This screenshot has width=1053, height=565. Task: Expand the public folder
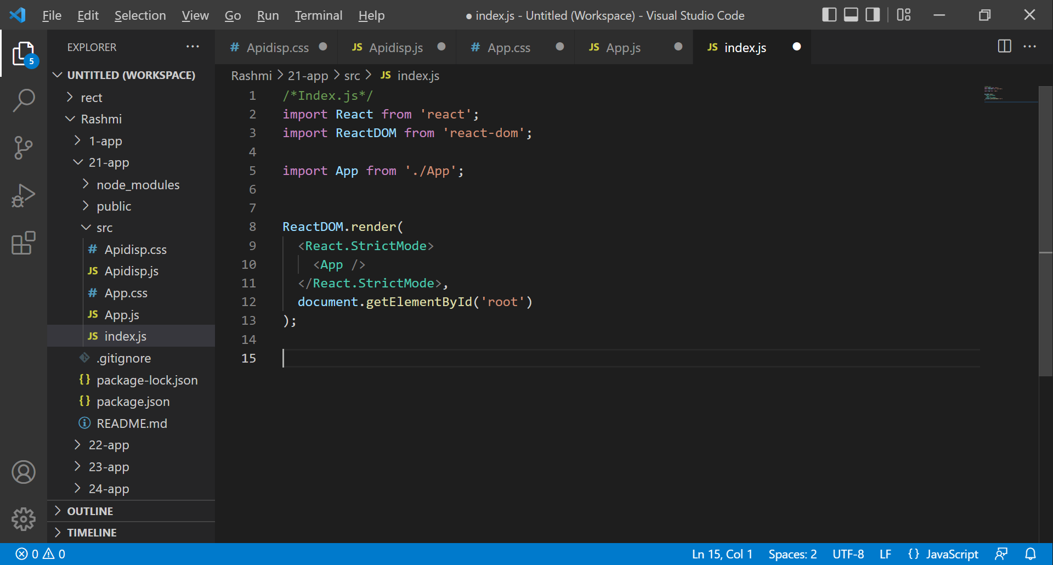[x=131, y=206]
